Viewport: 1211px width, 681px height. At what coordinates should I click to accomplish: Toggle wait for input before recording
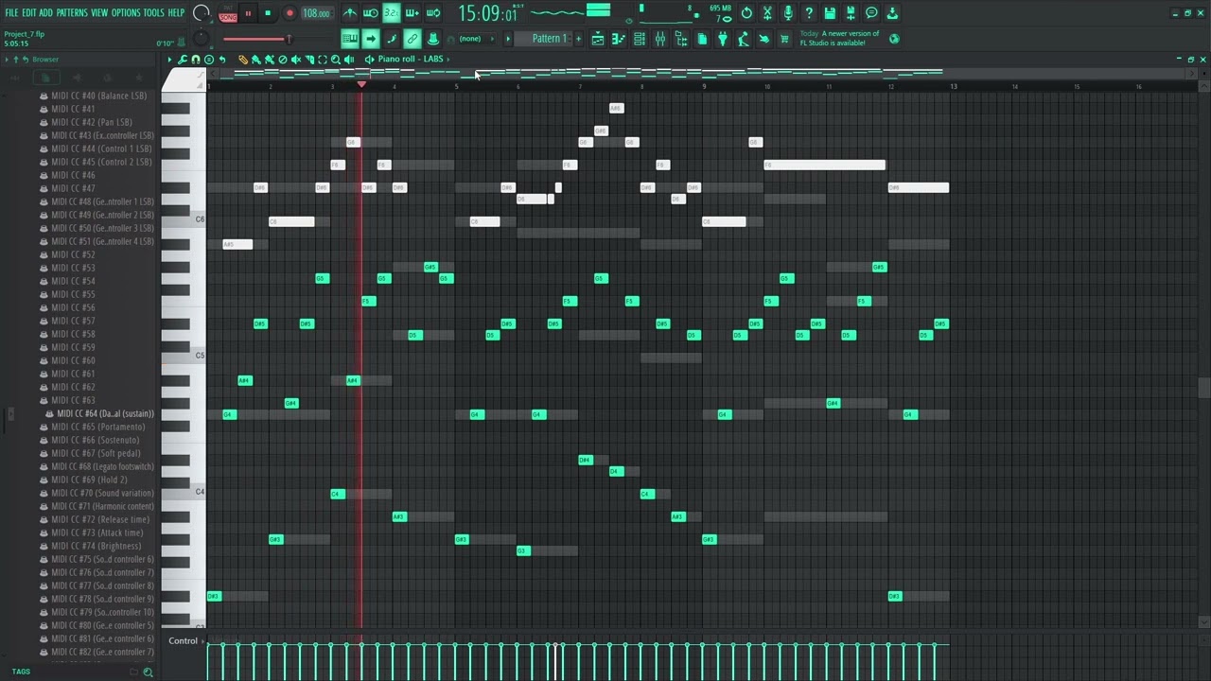coord(371,13)
